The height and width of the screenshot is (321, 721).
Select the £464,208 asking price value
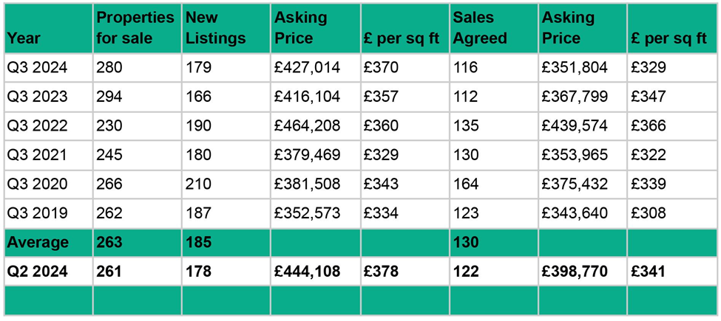[x=307, y=126]
